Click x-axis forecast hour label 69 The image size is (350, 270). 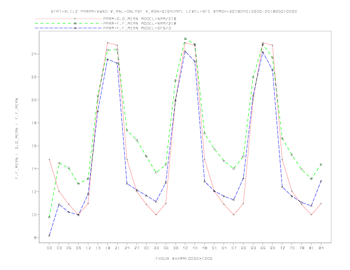tap(273, 248)
